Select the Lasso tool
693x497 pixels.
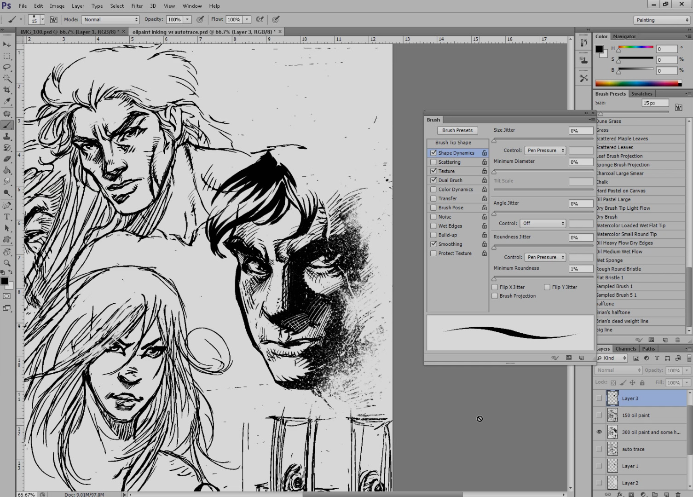click(x=7, y=67)
